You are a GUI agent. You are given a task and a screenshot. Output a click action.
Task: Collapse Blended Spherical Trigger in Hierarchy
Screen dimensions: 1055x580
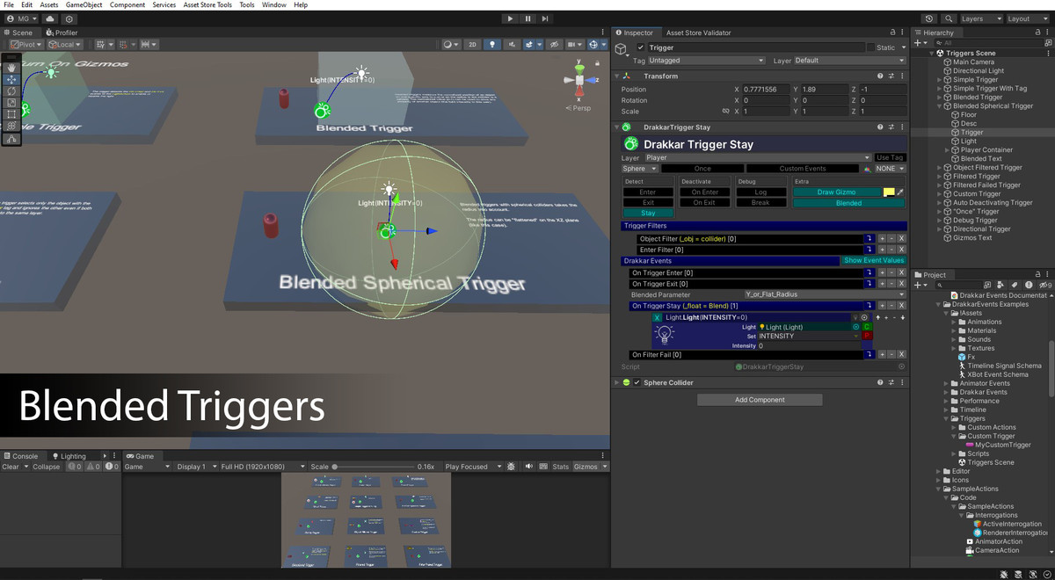[x=939, y=106]
